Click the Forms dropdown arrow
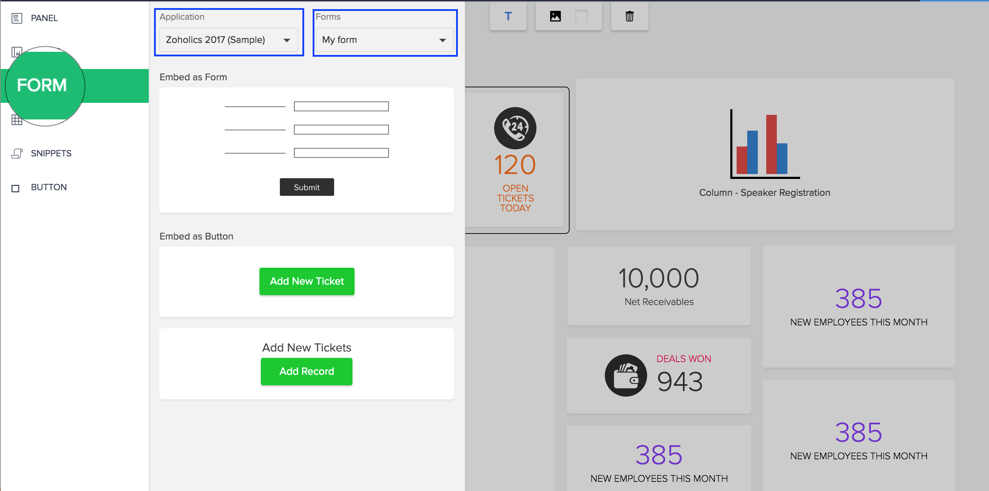This screenshot has width=989, height=491. click(x=442, y=40)
